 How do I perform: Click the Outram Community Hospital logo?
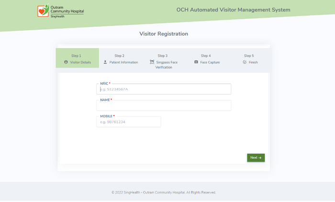point(60,11)
